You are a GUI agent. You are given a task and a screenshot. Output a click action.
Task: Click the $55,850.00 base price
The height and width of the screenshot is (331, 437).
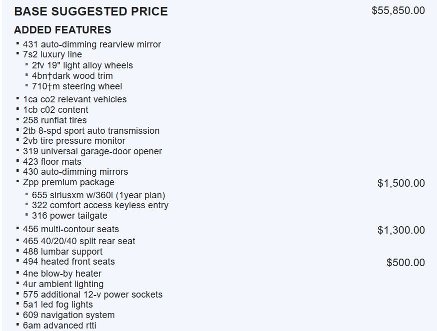pyautogui.click(x=398, y=10)
